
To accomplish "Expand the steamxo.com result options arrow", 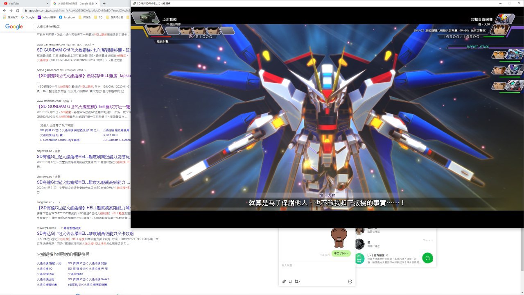I will click(71, 101).
